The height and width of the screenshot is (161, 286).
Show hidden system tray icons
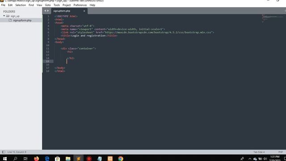pyautogui.click(x=250, y=159)
